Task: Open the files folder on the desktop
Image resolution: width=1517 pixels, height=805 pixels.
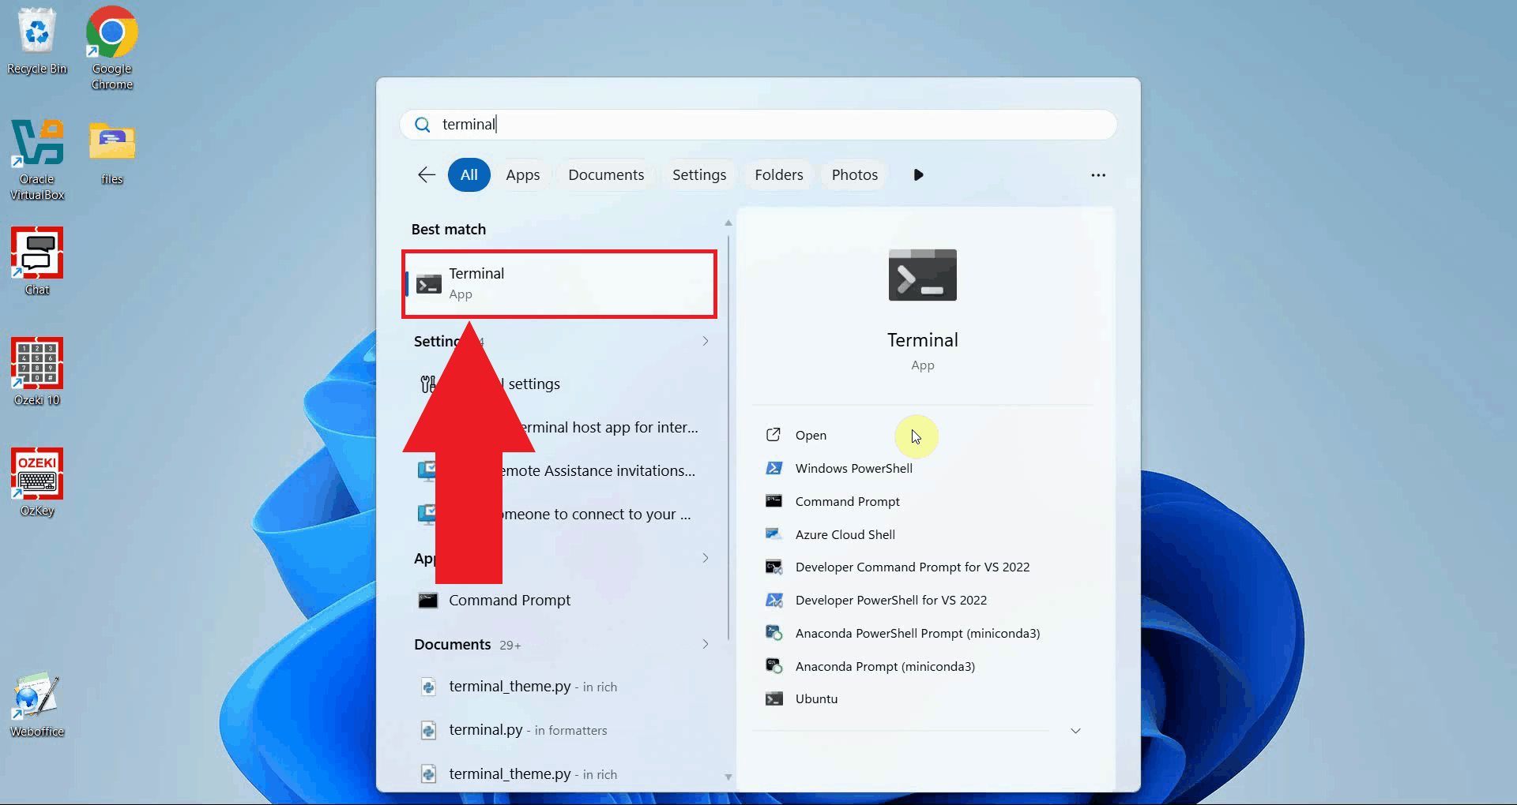Action: 112,153
